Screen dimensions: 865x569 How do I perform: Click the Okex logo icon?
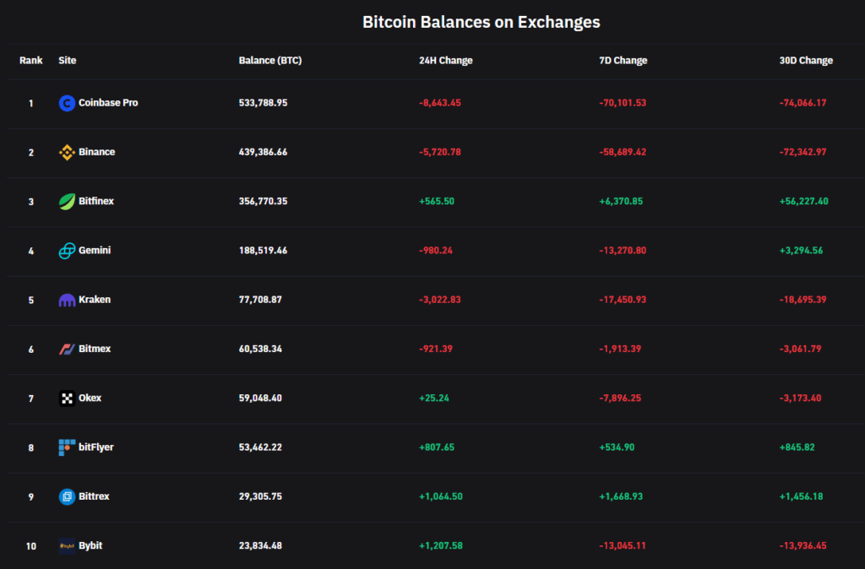tap(67, 398)
